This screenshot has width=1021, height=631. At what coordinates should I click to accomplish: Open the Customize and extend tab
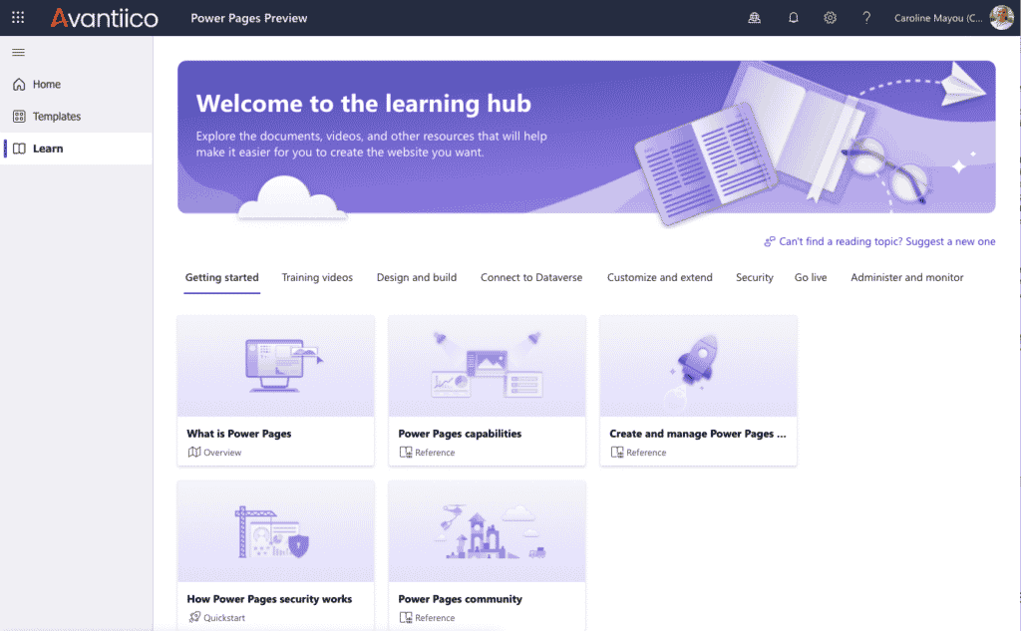pyautogui.click(x=660, y=277)
